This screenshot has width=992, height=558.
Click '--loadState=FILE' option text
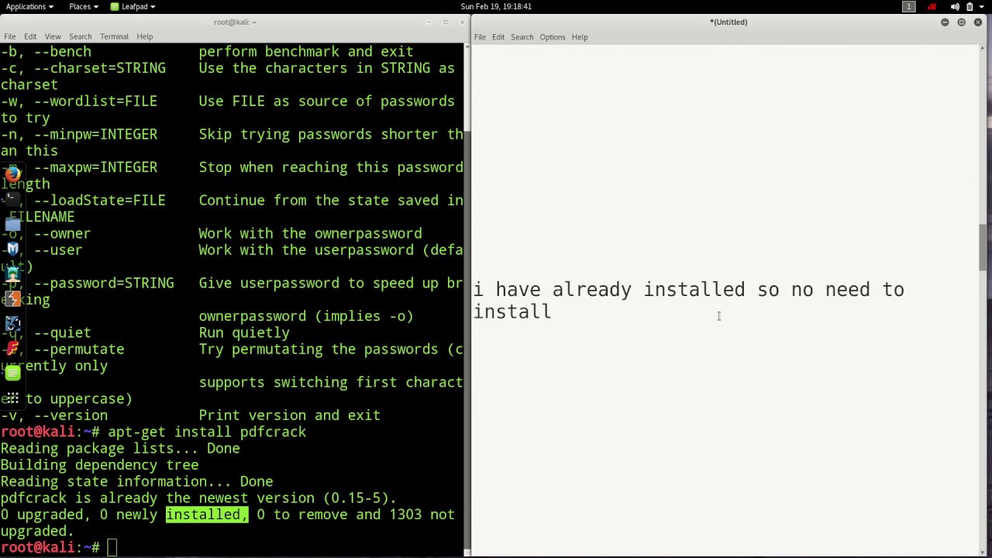pos(100,201)
